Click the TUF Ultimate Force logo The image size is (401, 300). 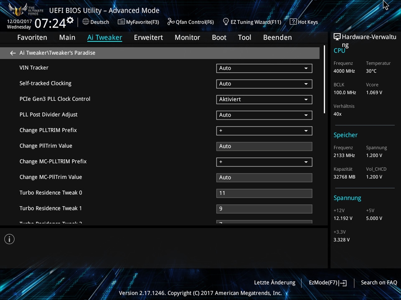[25, 10]
